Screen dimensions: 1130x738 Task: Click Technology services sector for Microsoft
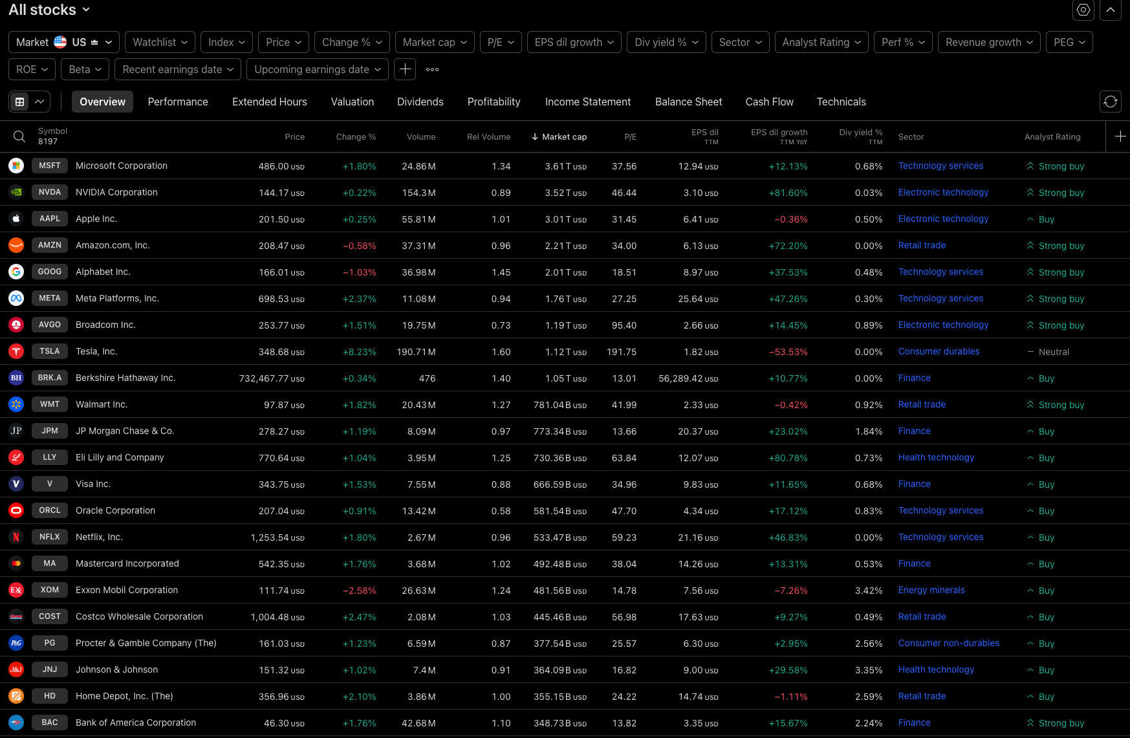pos(940,166)
